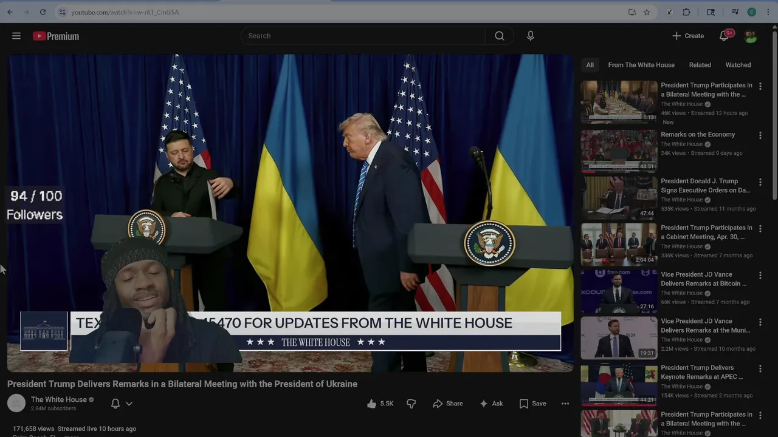Open the account avatar menu
Viewport: 778px width, 437px height.
coord(751,36)
